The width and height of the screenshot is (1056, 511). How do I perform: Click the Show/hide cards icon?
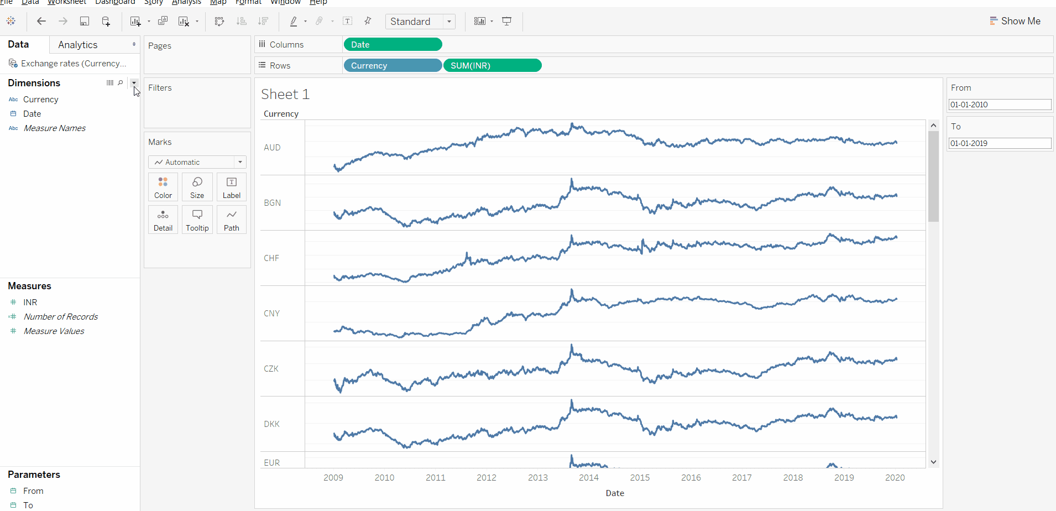tap(480, 21)
